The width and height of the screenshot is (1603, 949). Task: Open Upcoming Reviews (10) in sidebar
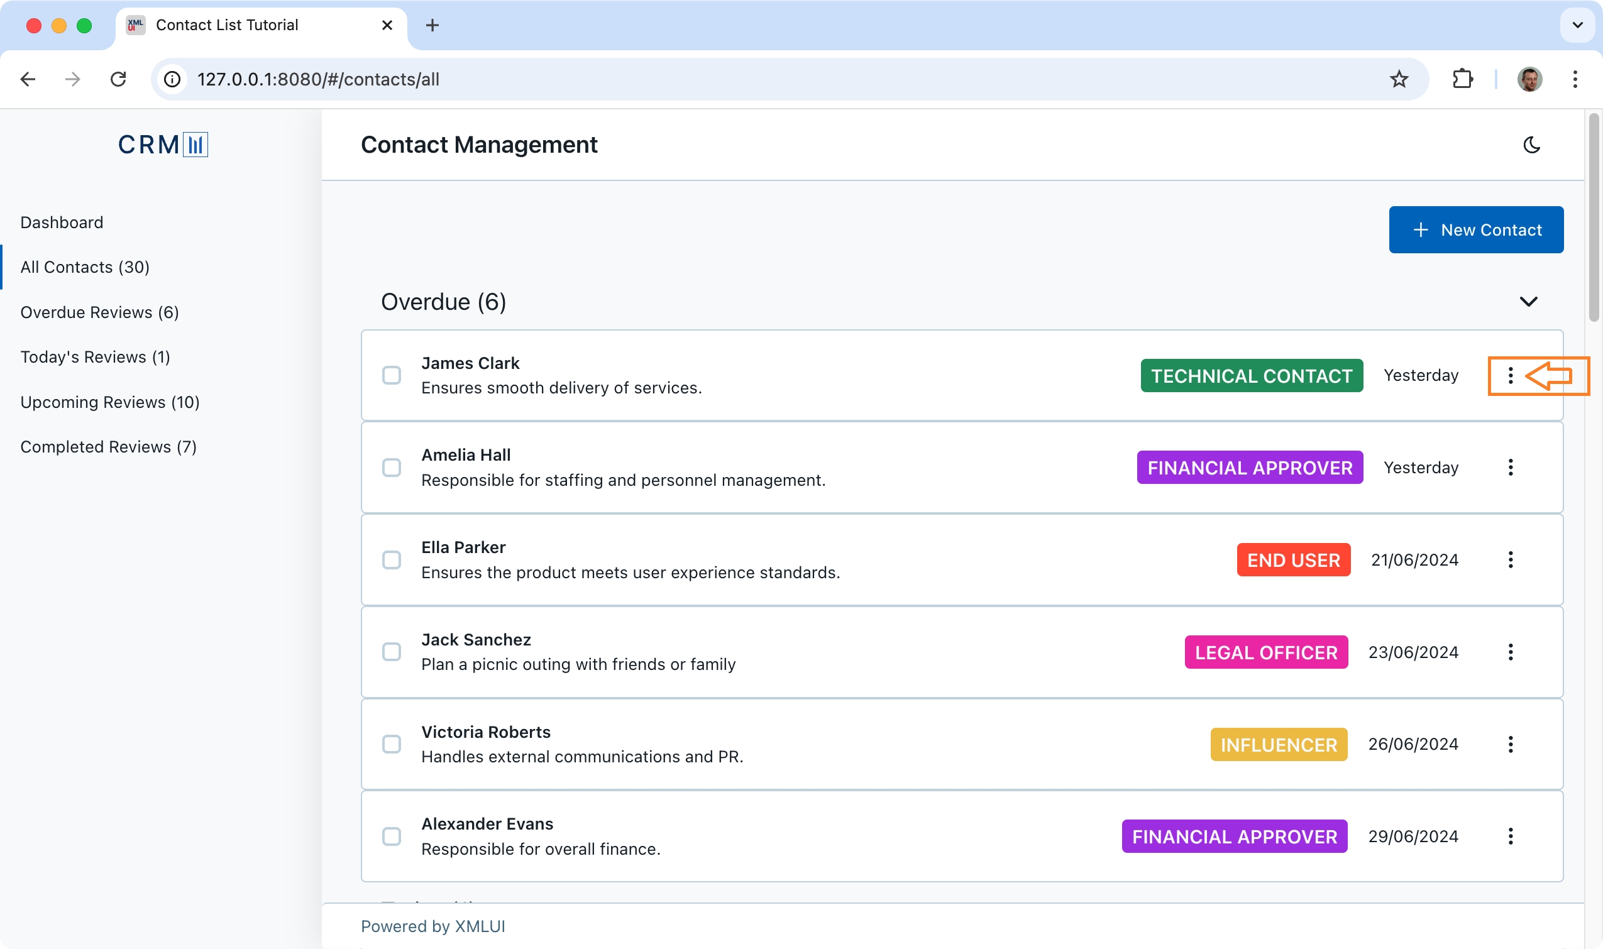(110, 402)
